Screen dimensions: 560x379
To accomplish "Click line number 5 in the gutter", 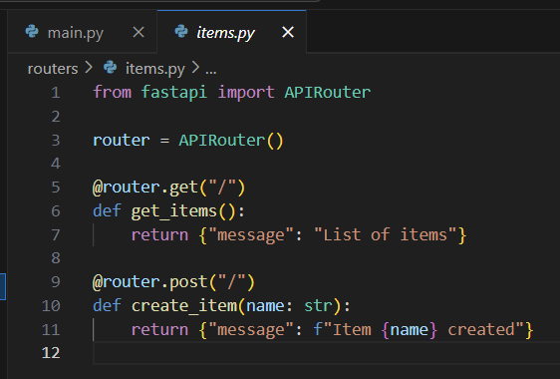I will coord(56,188).
